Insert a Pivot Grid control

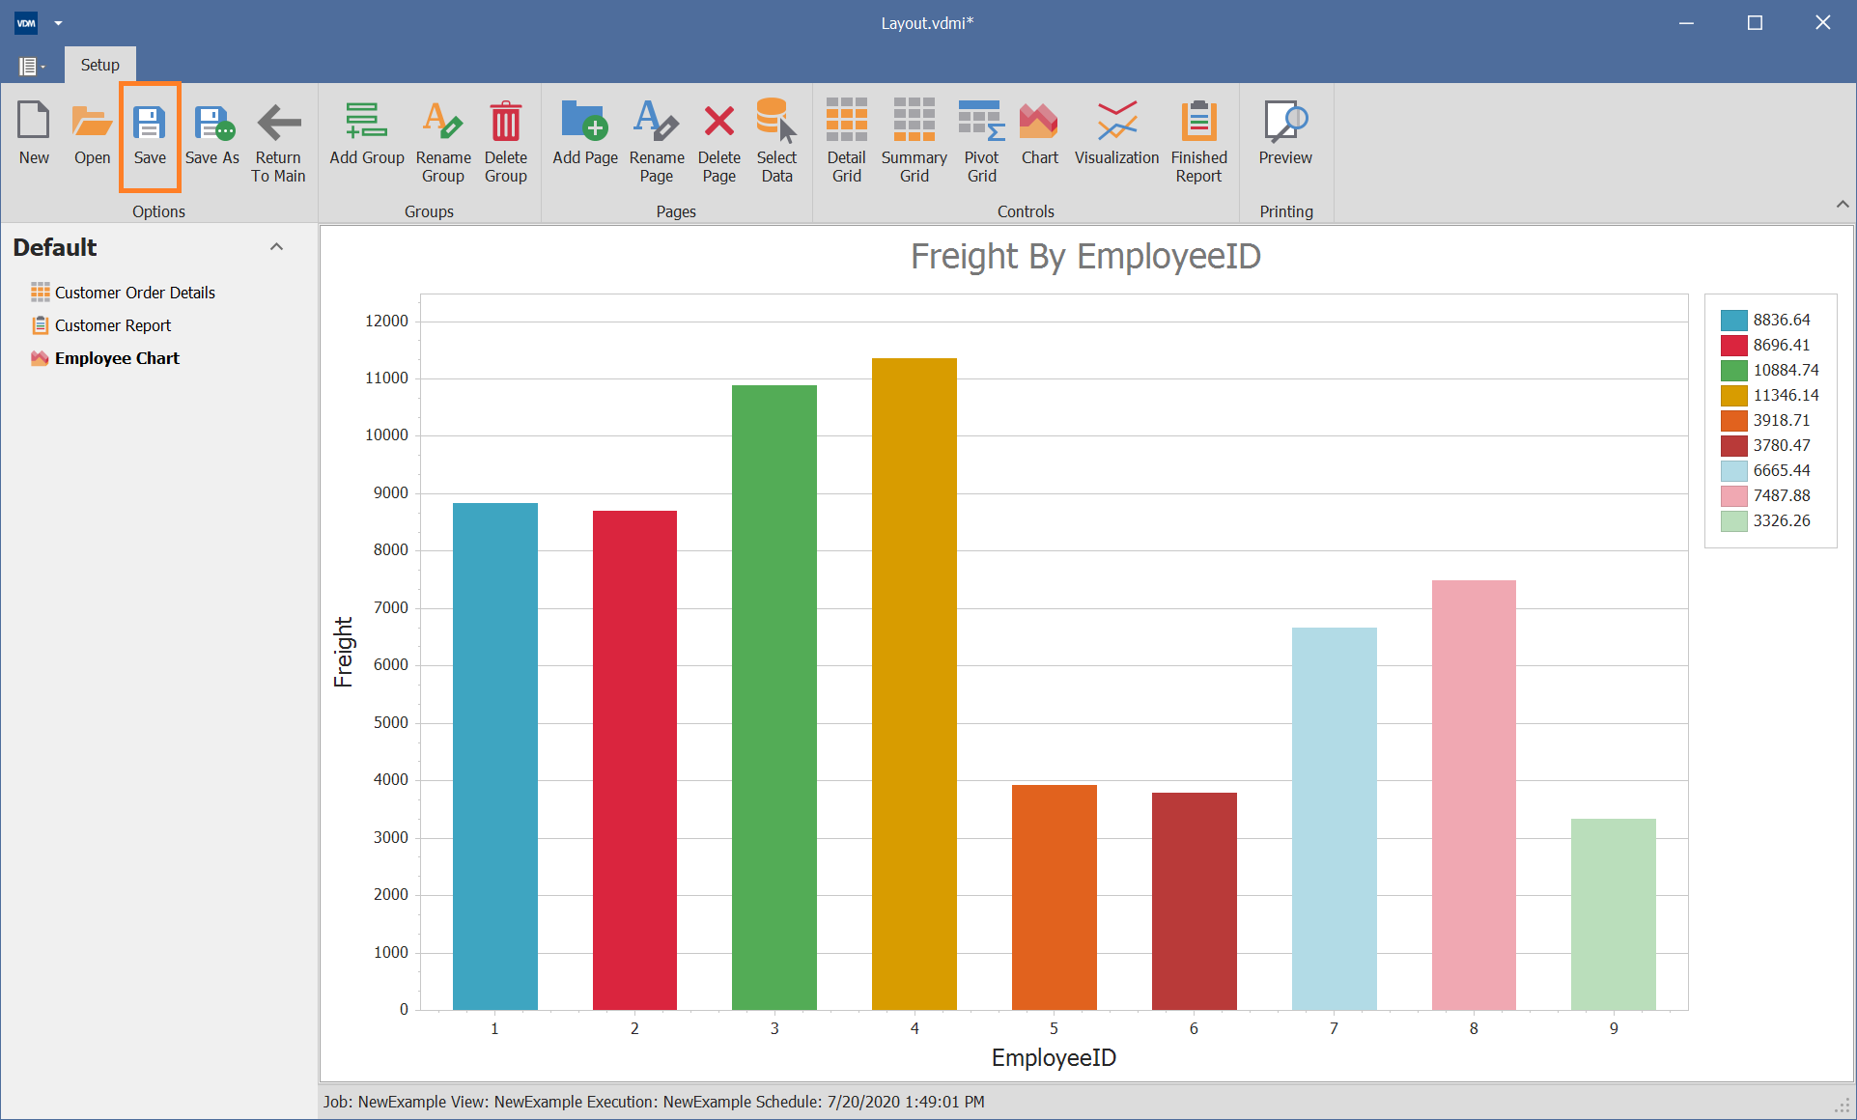tap(981, 143)
